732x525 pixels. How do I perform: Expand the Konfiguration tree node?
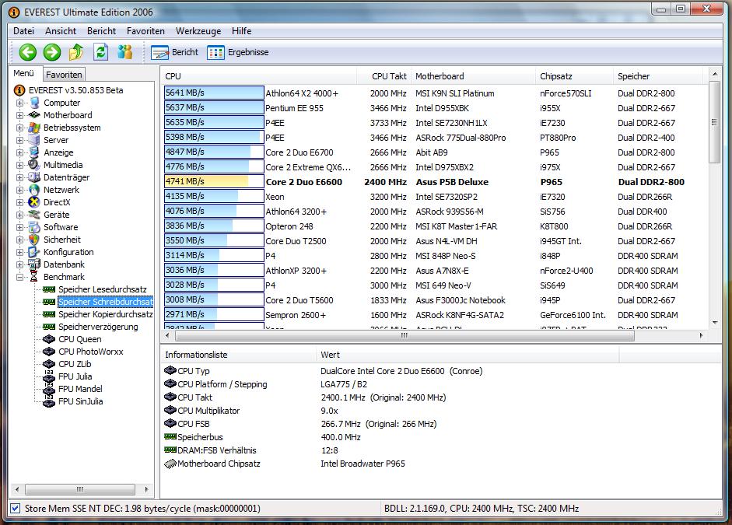click(x=19, y=253)
